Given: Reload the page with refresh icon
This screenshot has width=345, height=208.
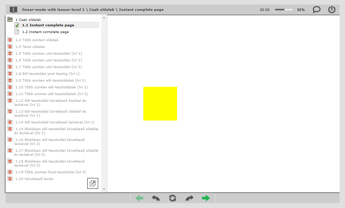Looking at the screenshot, I should [173, 198].
